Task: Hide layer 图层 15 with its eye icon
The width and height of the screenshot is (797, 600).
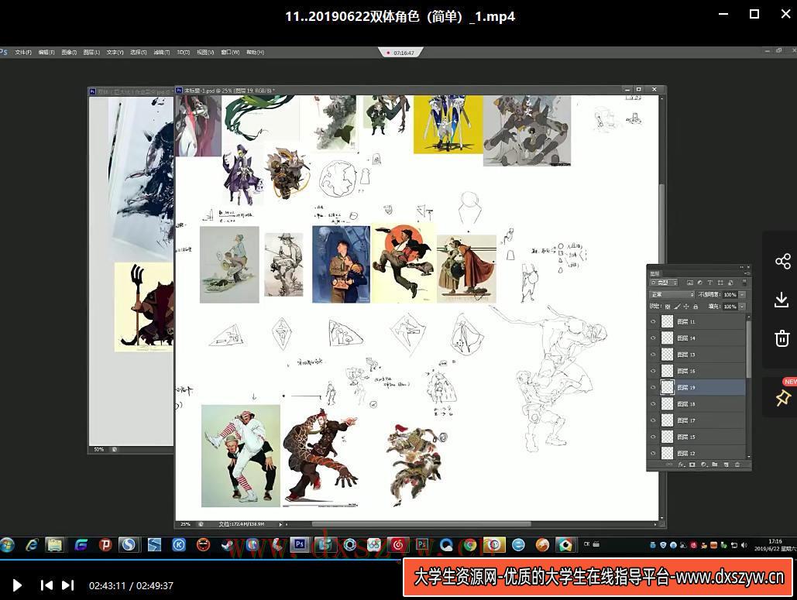Action: (x=653, y=437)
